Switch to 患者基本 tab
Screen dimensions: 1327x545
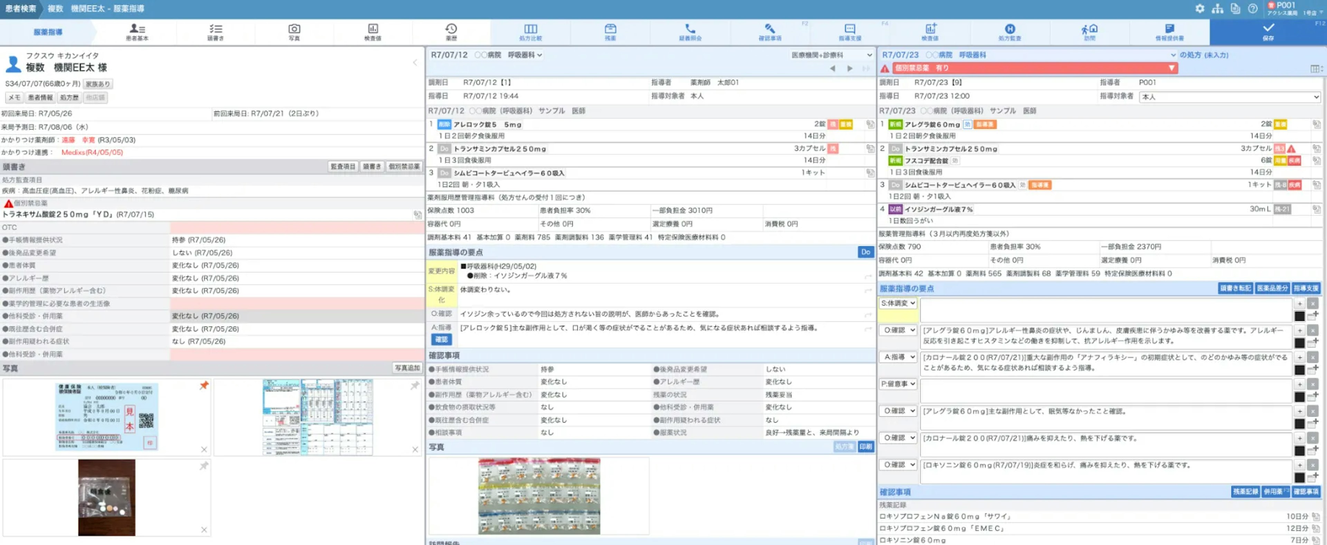137,32
